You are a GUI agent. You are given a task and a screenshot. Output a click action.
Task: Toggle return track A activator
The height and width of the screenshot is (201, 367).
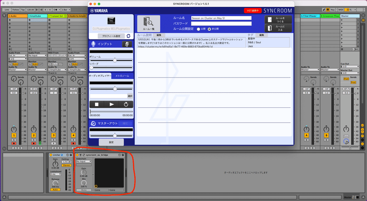point(306,135)
